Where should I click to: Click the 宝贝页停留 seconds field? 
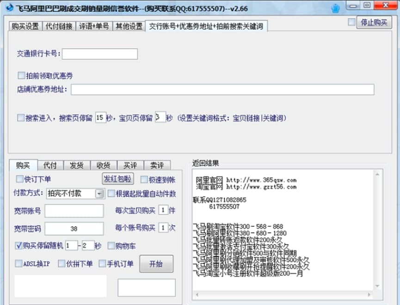point(160,117)
